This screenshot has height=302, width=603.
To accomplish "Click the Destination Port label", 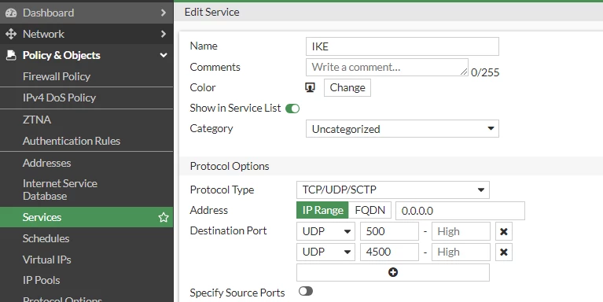I will pos(229,231).
